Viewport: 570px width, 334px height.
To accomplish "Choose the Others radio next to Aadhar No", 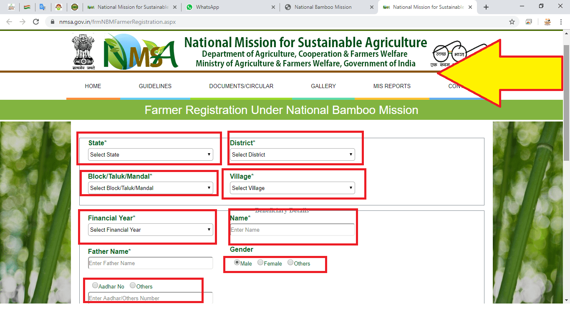I will (x=133, y=286).
